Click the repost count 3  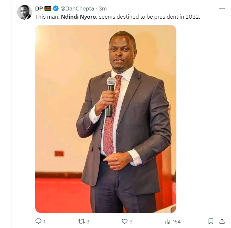88,221
